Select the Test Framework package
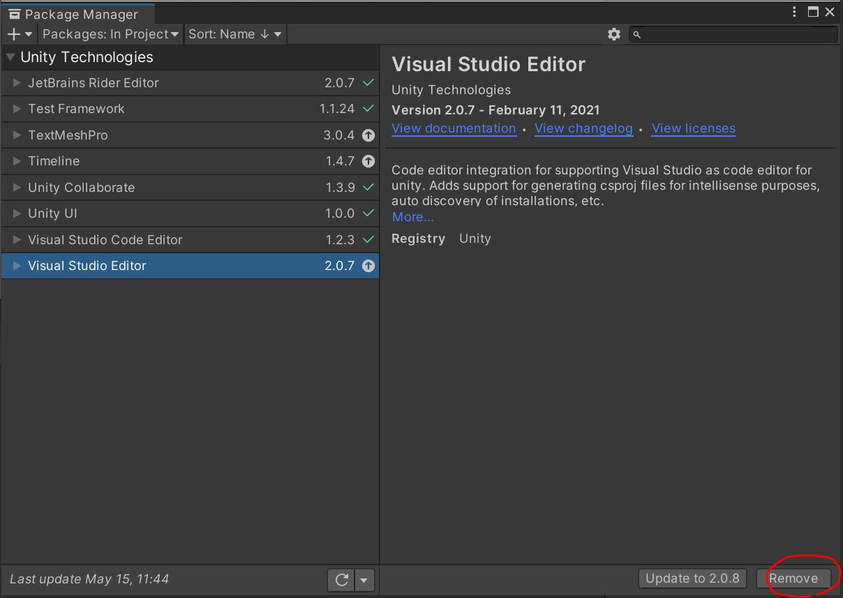The image size is (843, 598). point(190,109)
